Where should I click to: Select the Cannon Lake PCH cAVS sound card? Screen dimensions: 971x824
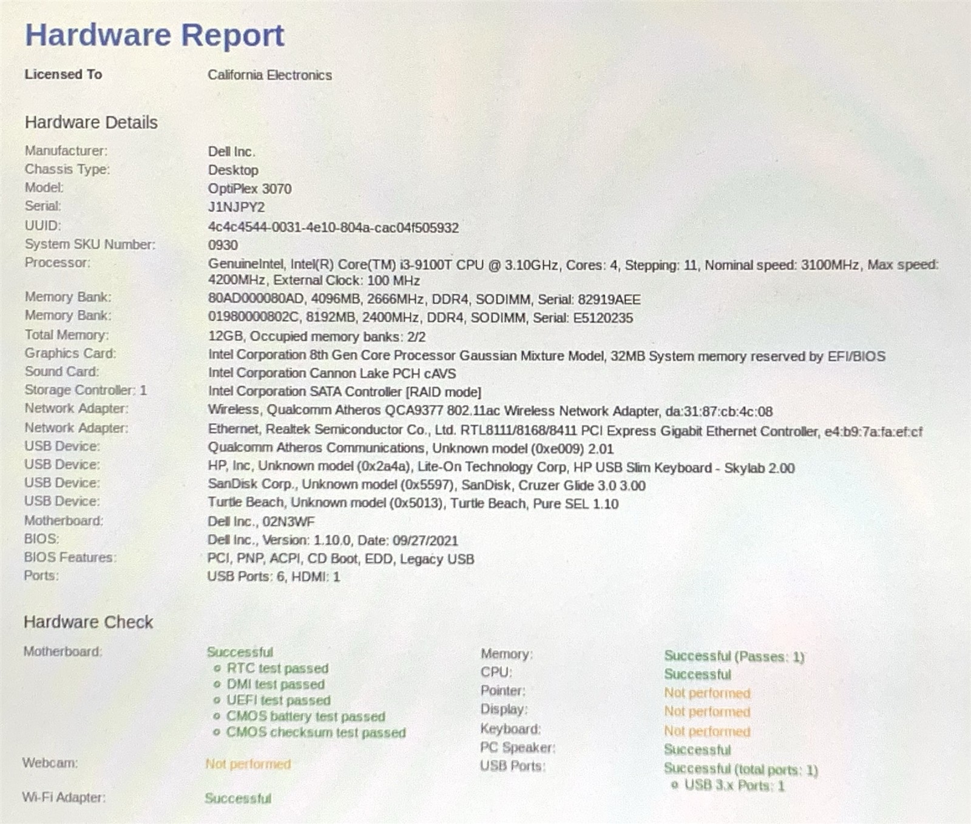click(x=331, y=374)
